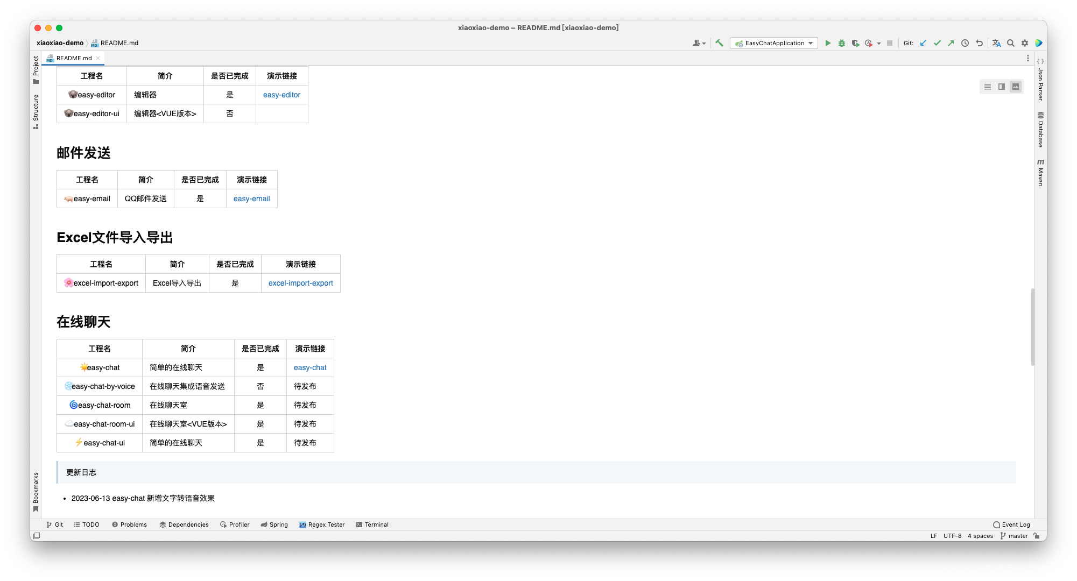Open the EasyChatApplication run configuration dropdown
This screenshot has width=1077, height=581.
(x=774, y=43)
